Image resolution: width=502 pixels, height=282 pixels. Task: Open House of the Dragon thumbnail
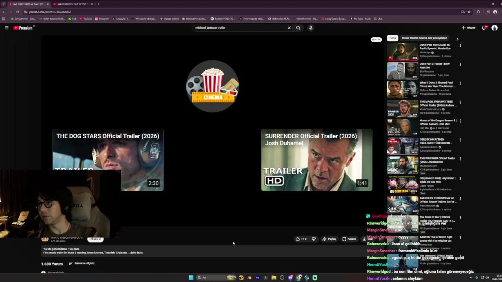click(402, 128)
